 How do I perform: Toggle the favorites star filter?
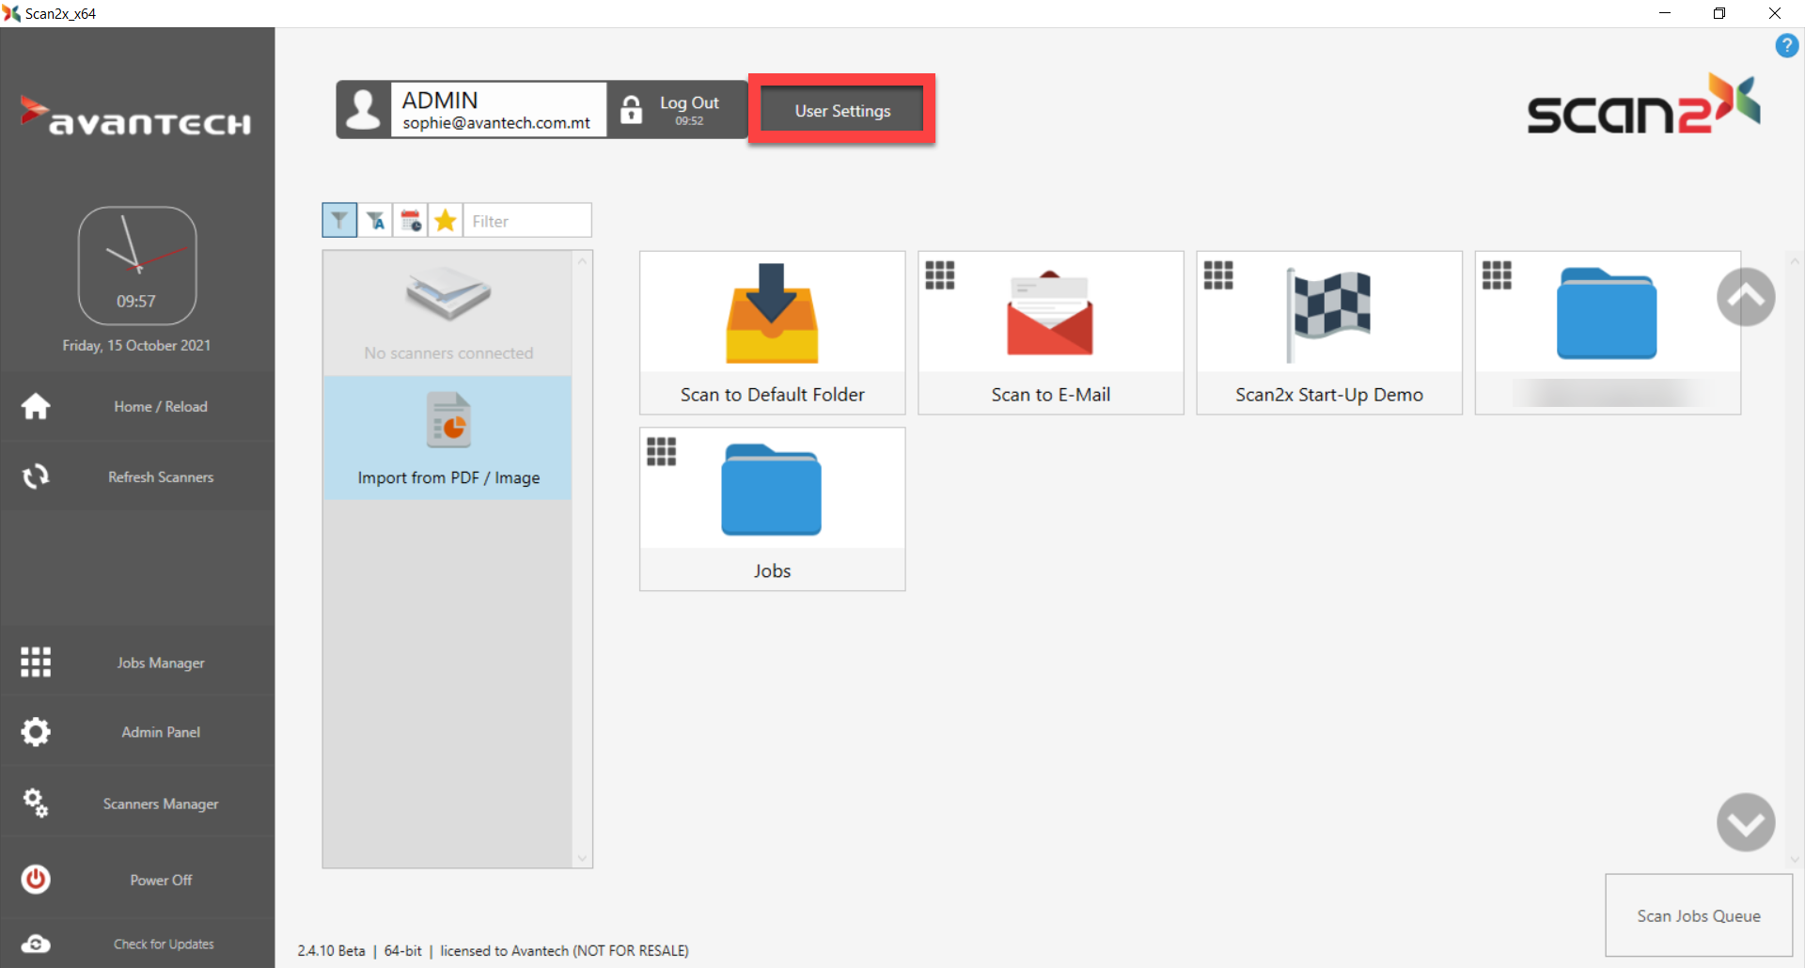pyautogui.click(x=446, y=221)
